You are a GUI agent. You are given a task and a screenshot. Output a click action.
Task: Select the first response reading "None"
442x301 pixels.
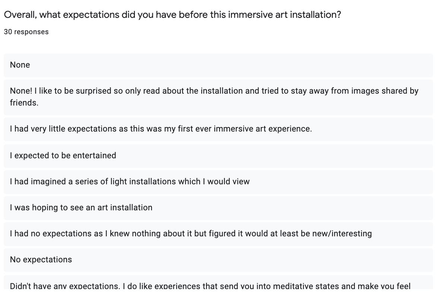[20, 65]
